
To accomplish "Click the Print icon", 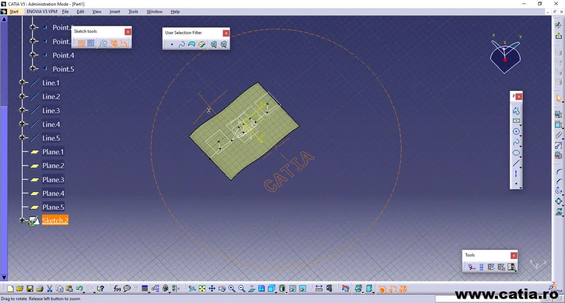I will point(40,289).
